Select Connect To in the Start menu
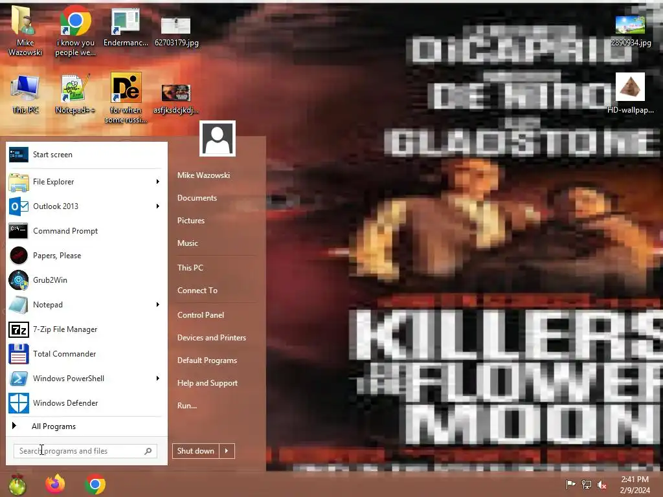The width and height of the screenshot is (663, 497). 197,291
